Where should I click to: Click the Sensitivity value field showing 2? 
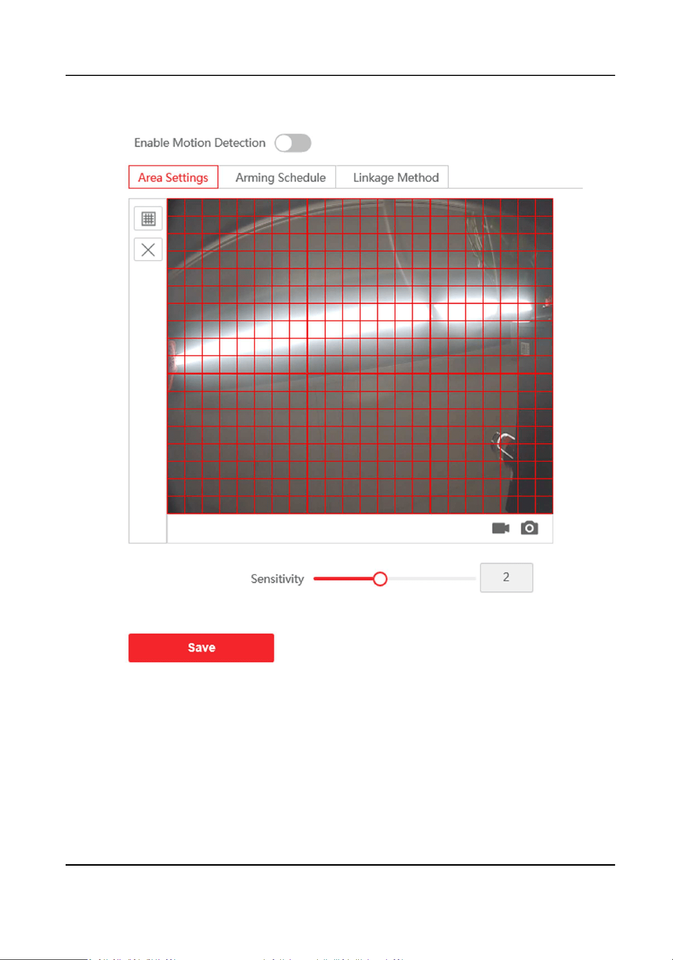pos(506,578)
